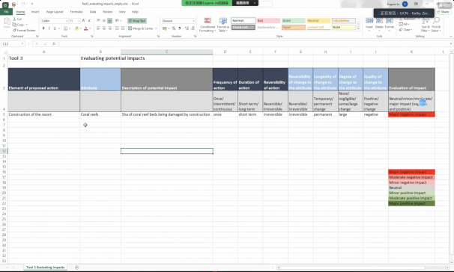The height and width of the screenshot is (272, 454).
Task: Click the Insert Function fx icon
Action: [54, 44]
